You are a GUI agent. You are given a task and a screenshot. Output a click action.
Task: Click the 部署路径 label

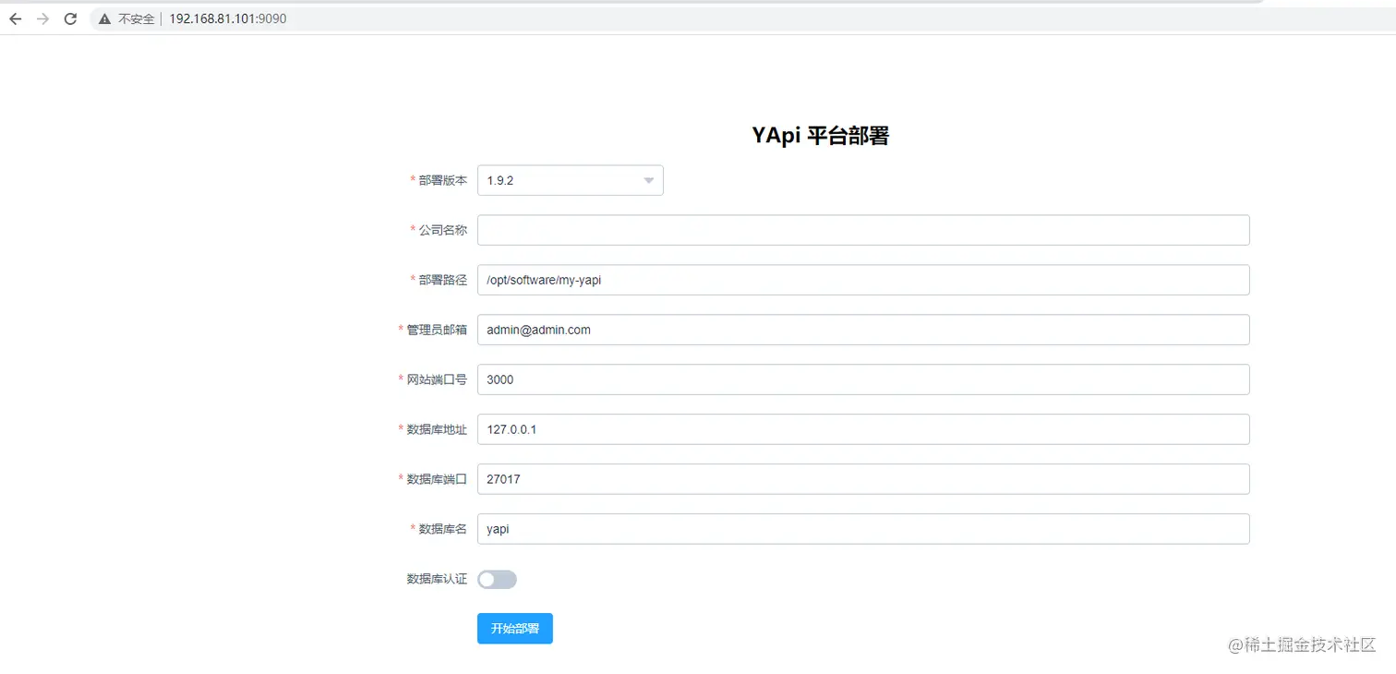point(442,280)
